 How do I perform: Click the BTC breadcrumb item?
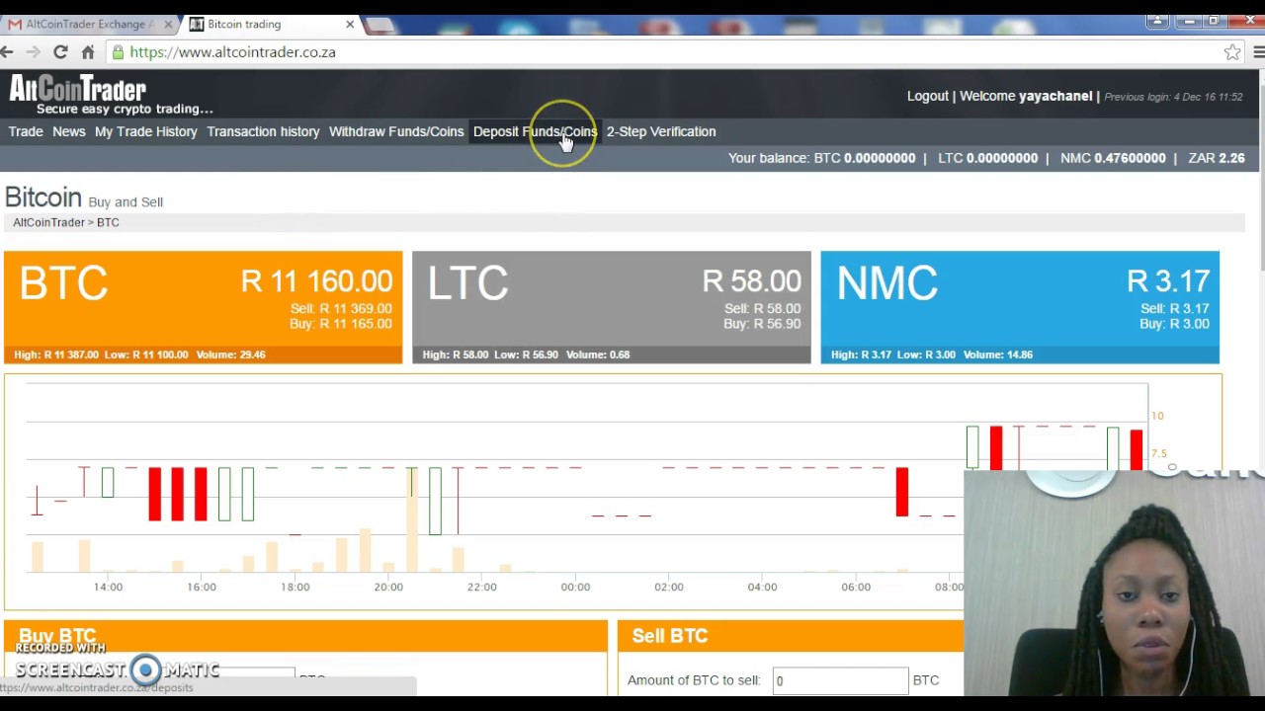click(108, 222)
